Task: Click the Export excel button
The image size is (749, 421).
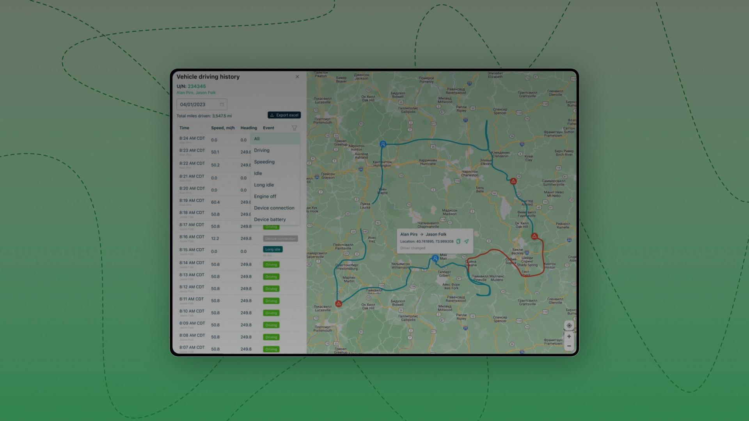Action: point(284,115)
